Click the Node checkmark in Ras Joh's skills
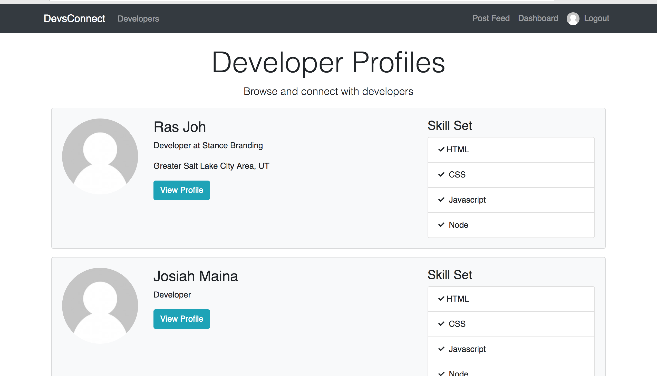The width and height of the screenshot is (657, 376). (441, 225)
